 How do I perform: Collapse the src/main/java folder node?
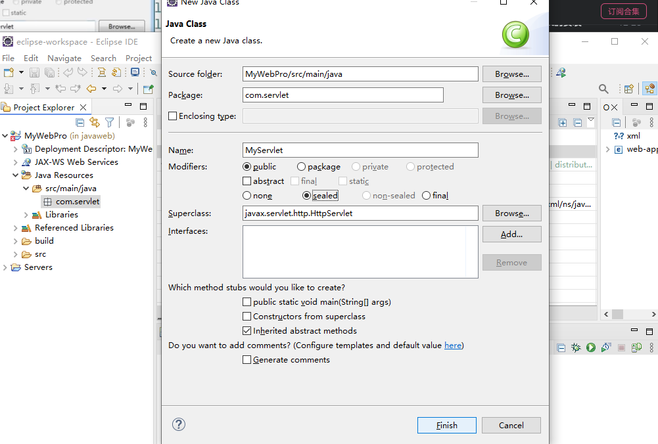click(26, 189)
